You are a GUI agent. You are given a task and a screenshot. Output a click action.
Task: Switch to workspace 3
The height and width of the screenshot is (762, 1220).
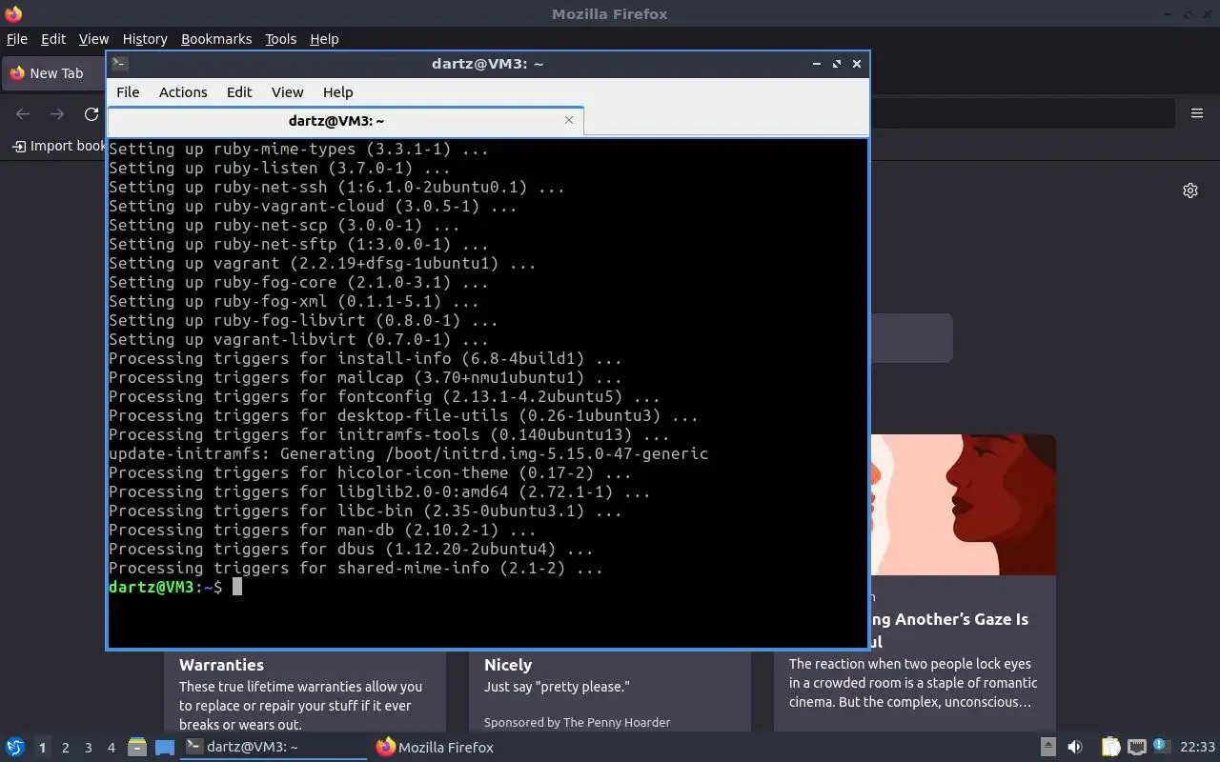[88, 748]
